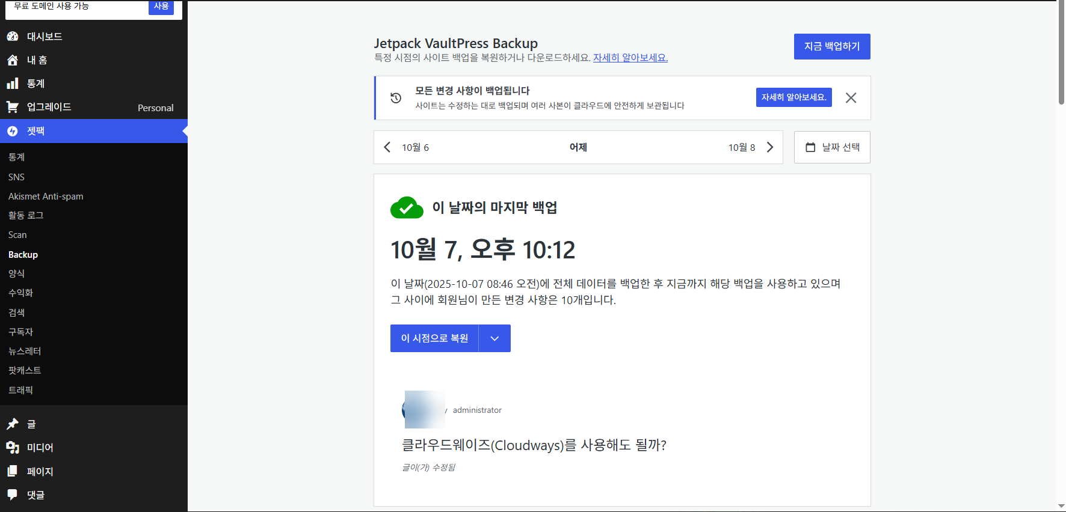The image size is (1066, 512).
Task: Open the Scan submenu item
Action: (17, 235)
